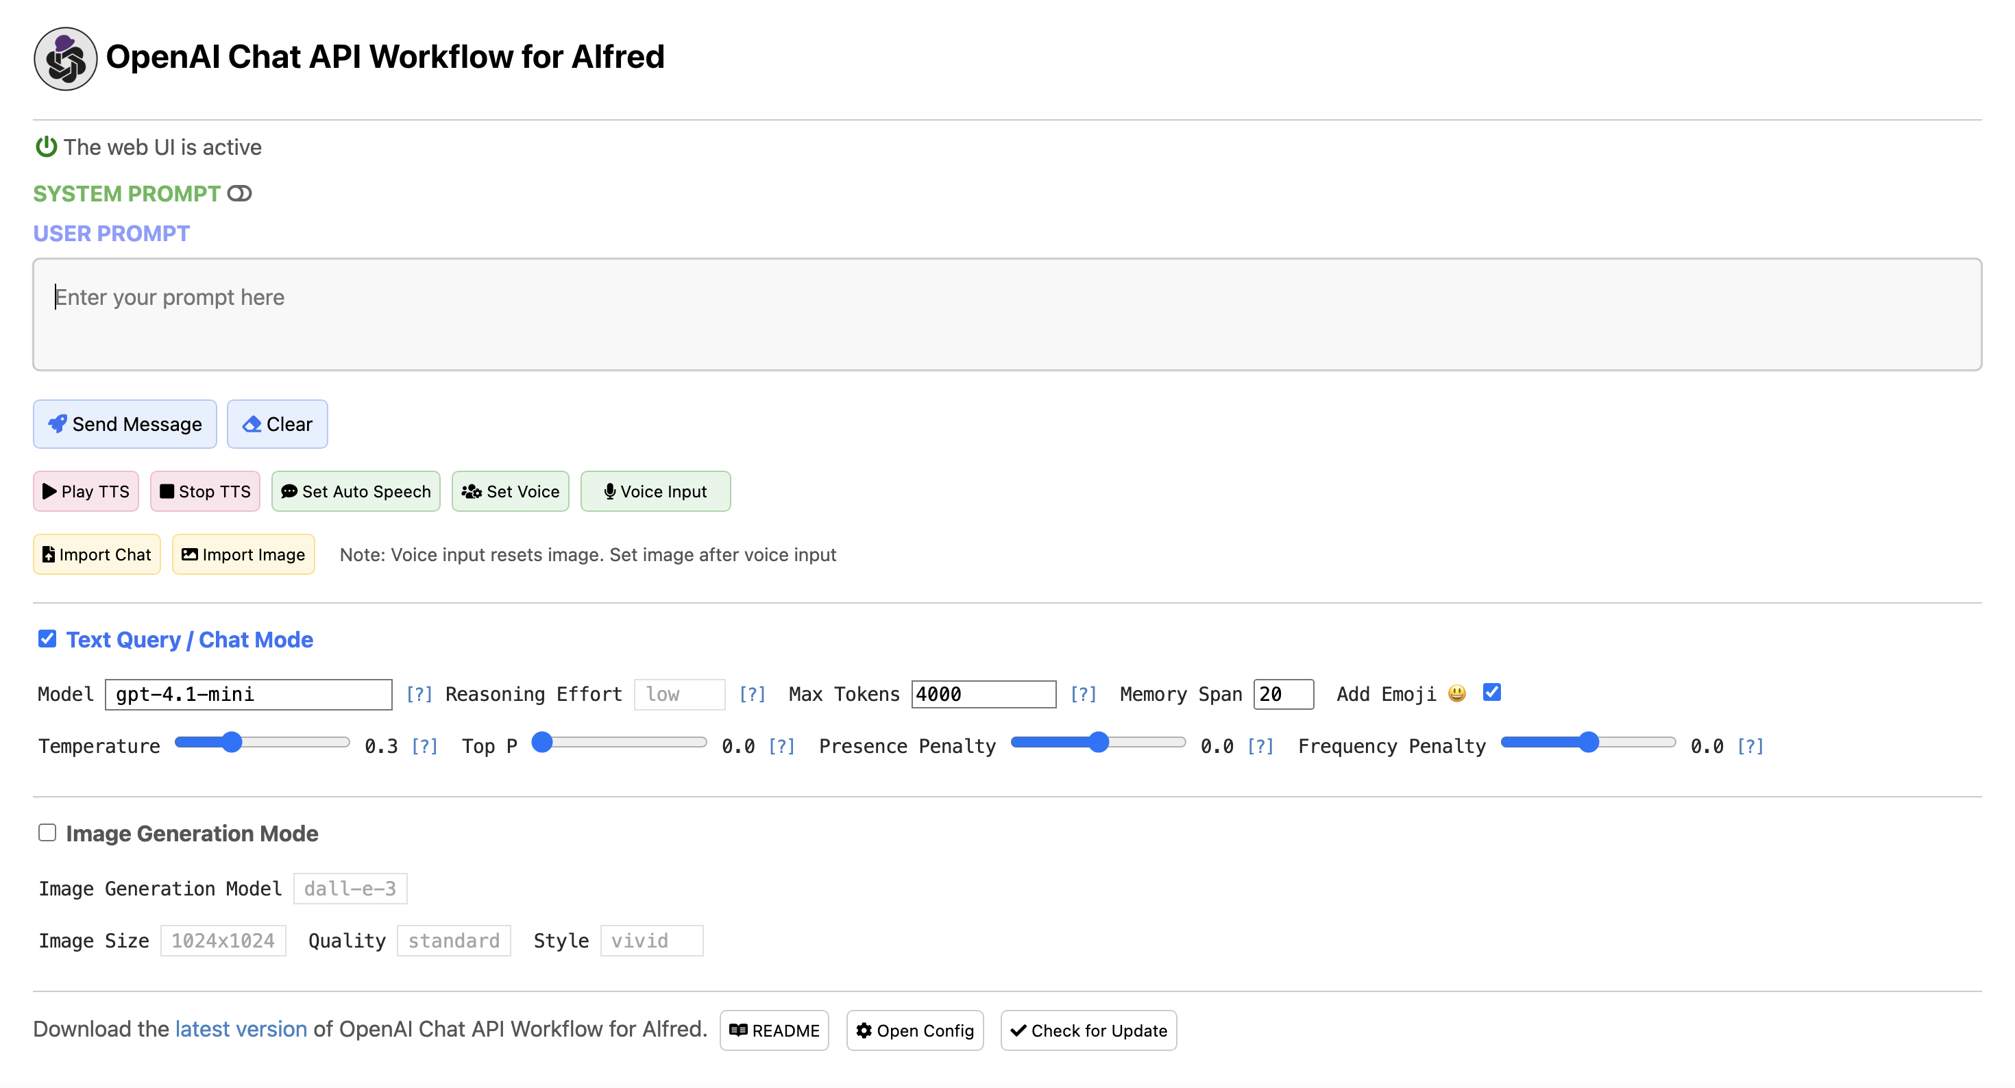Toggle the System Prompt switch
Screen dimensions: 2015x1088
[x=239, y=193]
